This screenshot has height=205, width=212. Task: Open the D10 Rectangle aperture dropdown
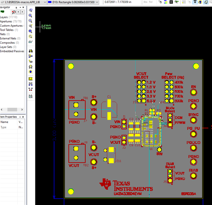click(x=73, y=2)
